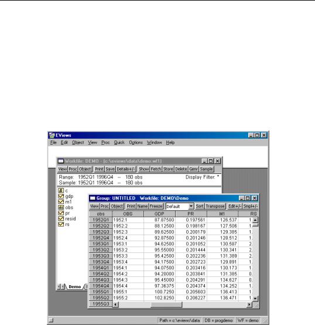Click the WF = demo status bar entry
The height and width of the screenshot is (325, 315).
248,320
